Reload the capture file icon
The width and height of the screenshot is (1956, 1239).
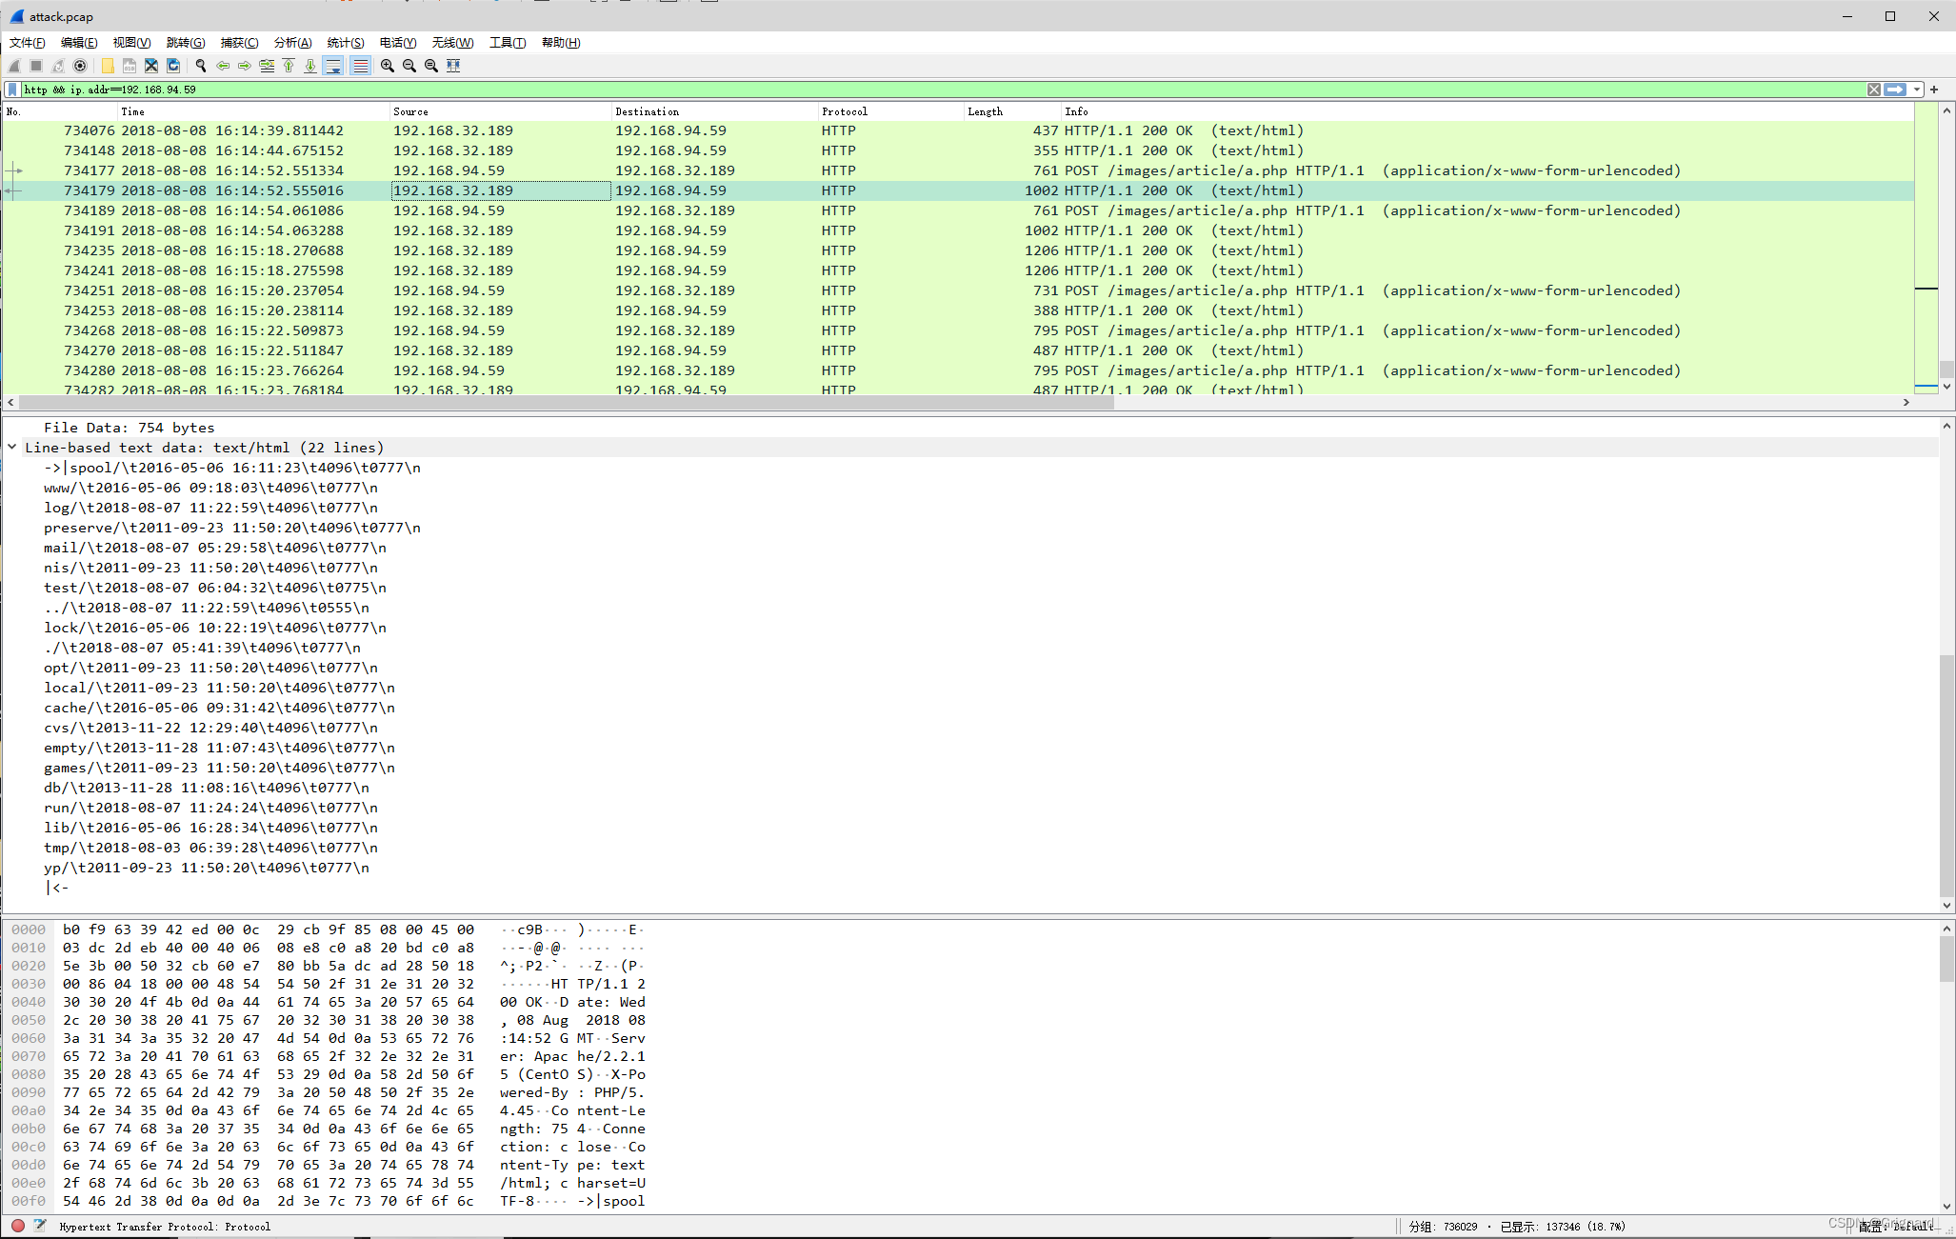click(173, 66)
